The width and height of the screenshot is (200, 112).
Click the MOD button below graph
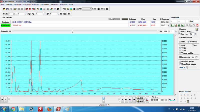click(x=140, y=101)
